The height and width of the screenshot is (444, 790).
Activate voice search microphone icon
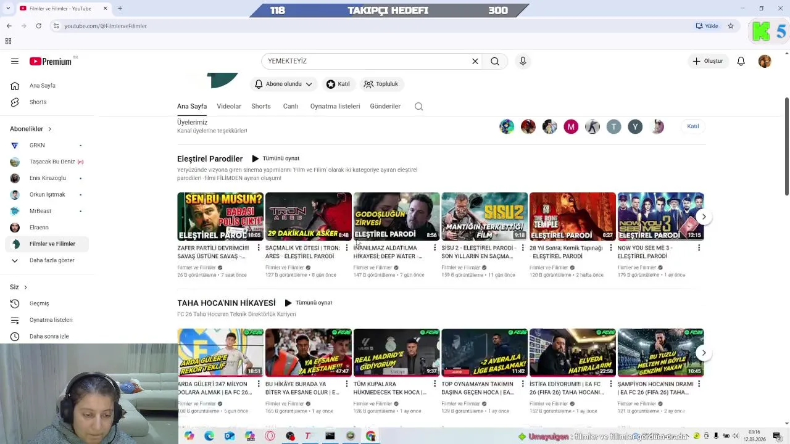click(x=523, y=61)
